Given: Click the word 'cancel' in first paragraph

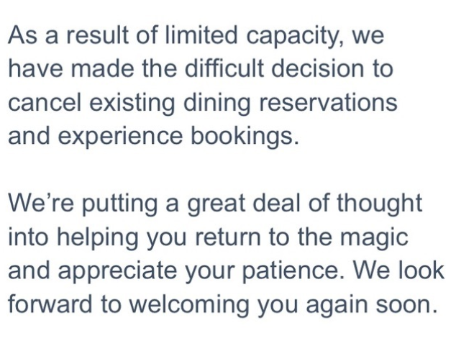Looking at the screenshot, I should pos(45,103).
